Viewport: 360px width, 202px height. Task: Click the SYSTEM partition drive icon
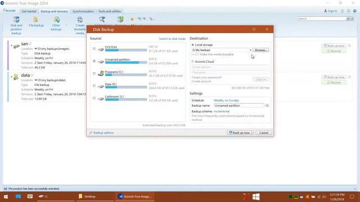click(101, 49)
